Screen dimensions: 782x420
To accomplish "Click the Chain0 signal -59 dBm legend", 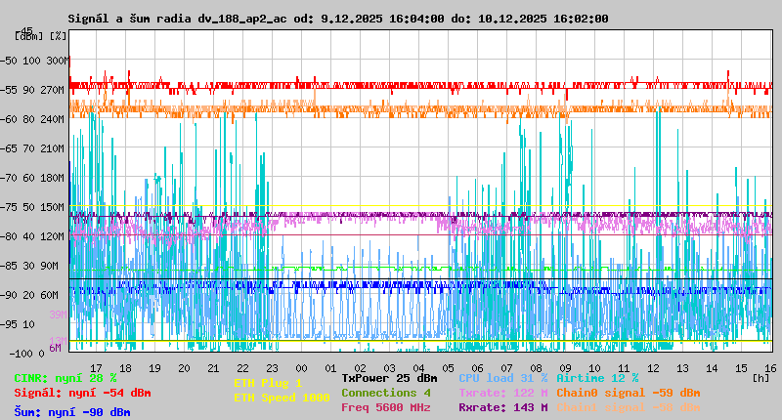I will tap(629, 393).
